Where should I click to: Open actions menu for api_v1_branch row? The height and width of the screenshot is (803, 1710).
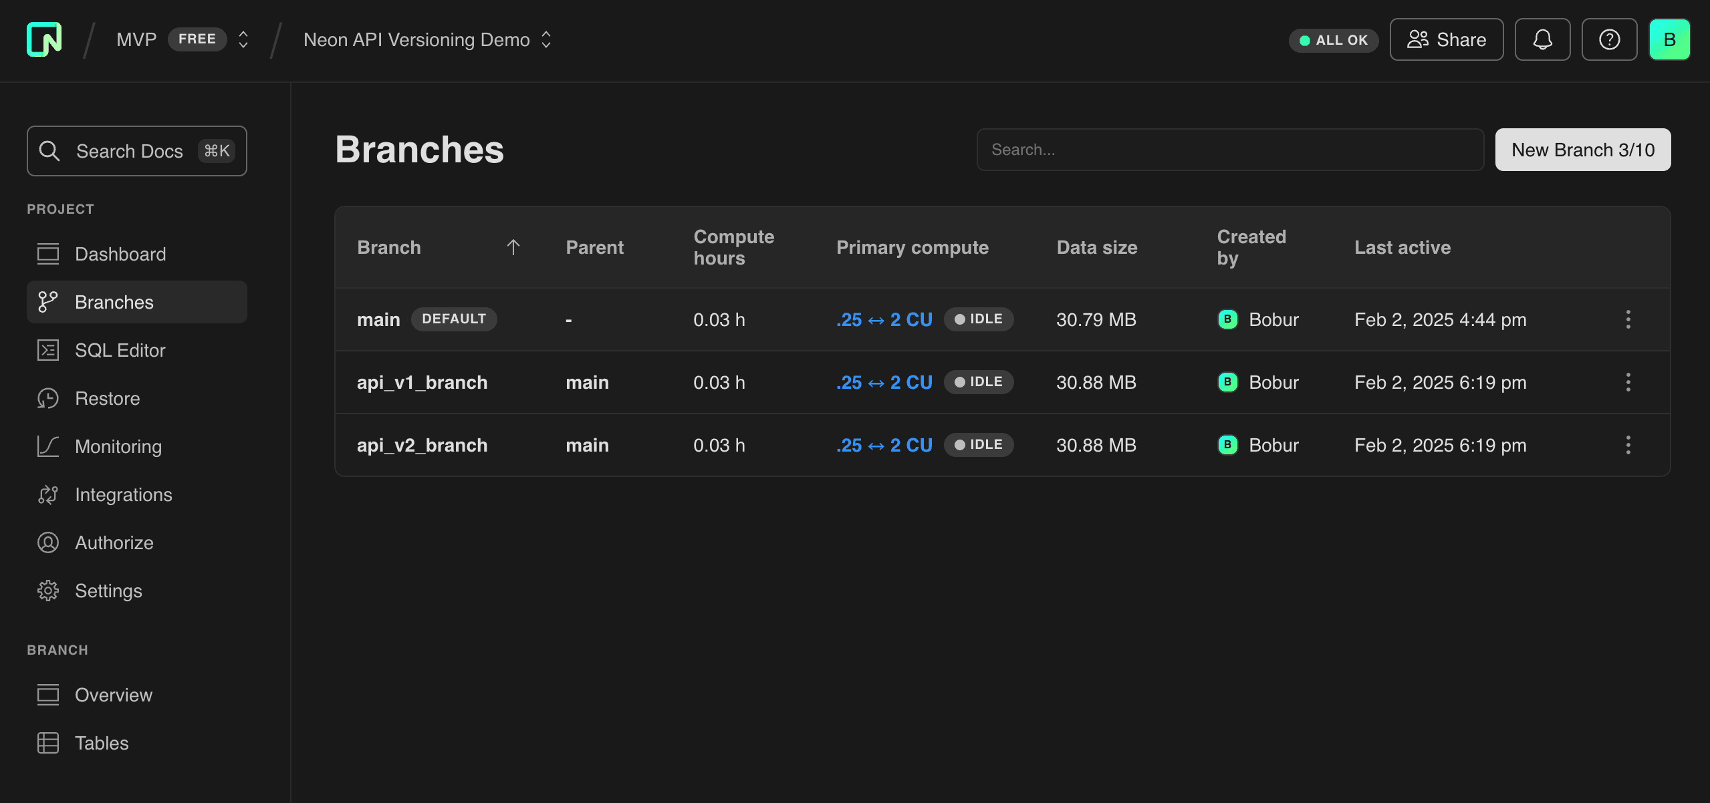point(1628,381)
